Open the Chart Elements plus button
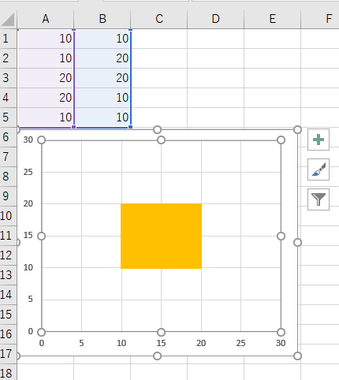The image size is (339, 380). 319,140
